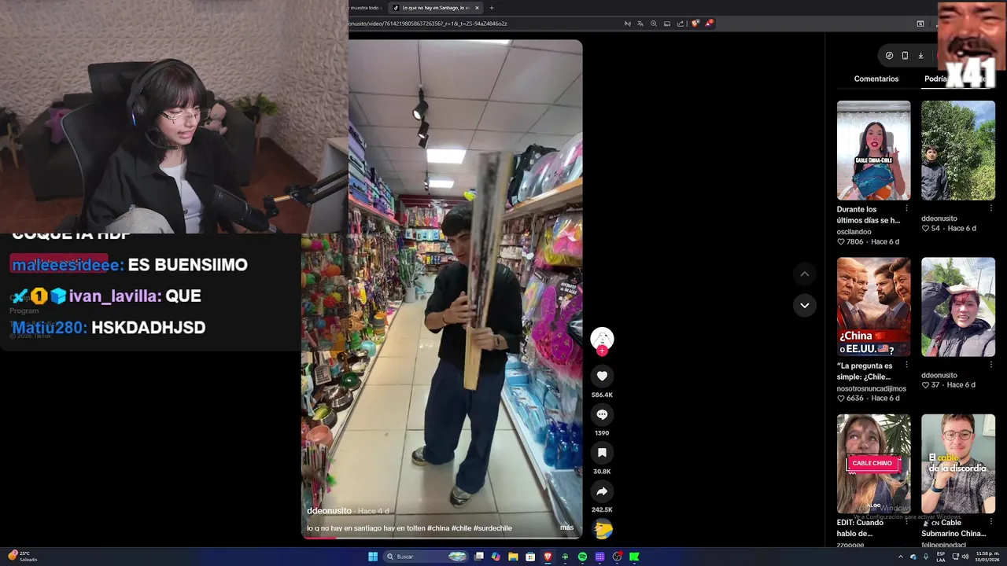Image resolution: width=1007 pixels, height=566 pixels.
Task: Open 'CABLE CHINO' video thumbnail
Action: [873, 464]
